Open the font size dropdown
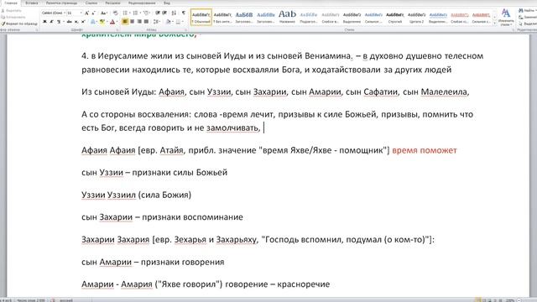Screen dimensions: 537x302 pos(81,13)
